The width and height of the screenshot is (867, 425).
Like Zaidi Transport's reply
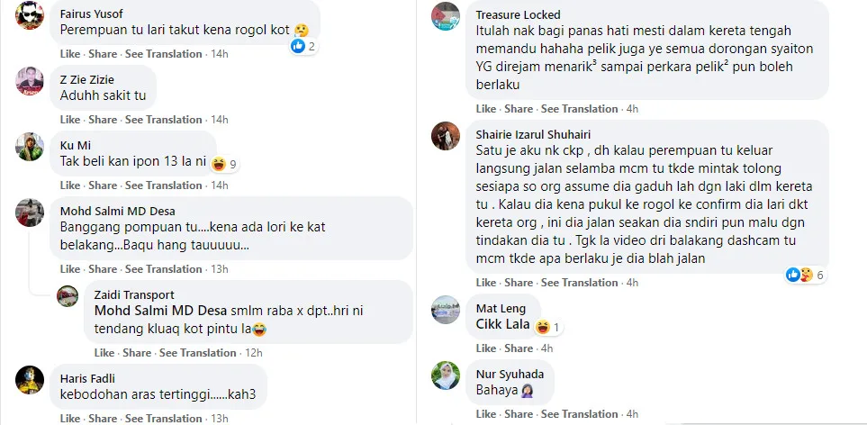click(104, 353)
